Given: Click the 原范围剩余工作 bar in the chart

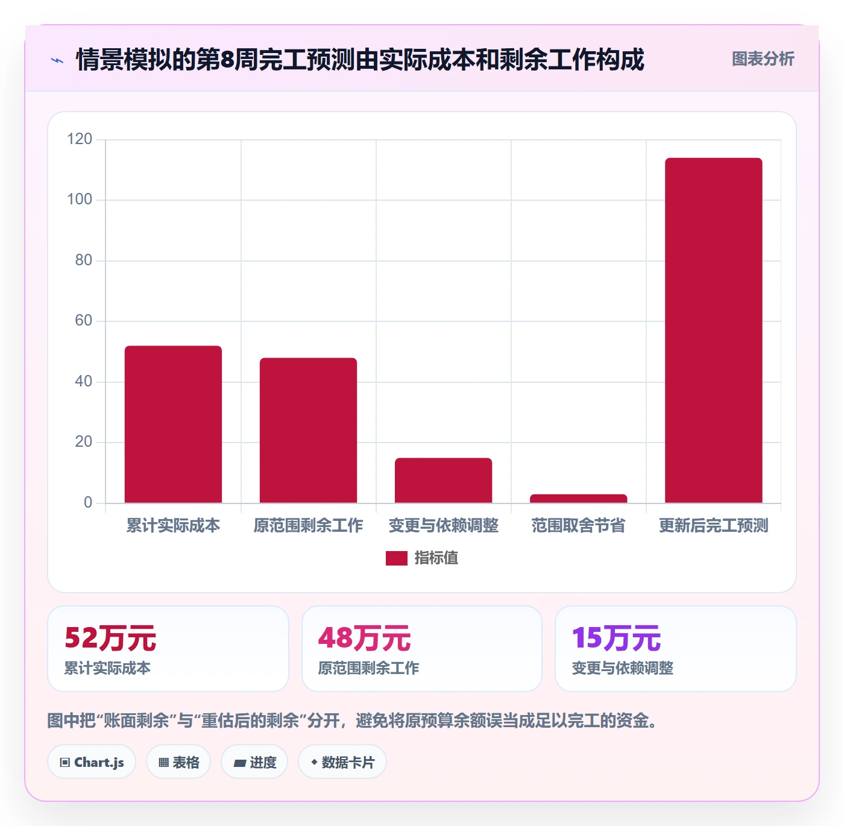Looking at the screenshot, I should (x=308, y=430).
